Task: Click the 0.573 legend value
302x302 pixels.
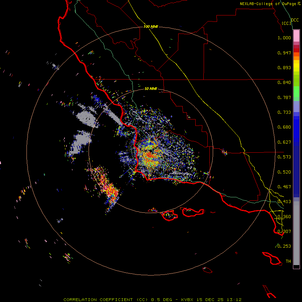Action: (x=284, y=157)
